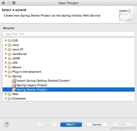Select the Spring label
137x131 pixels.
tap(17, 76)
